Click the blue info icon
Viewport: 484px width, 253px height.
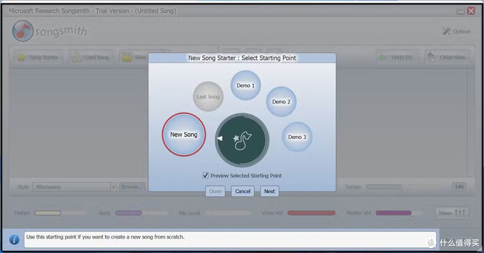click(14, 240)
